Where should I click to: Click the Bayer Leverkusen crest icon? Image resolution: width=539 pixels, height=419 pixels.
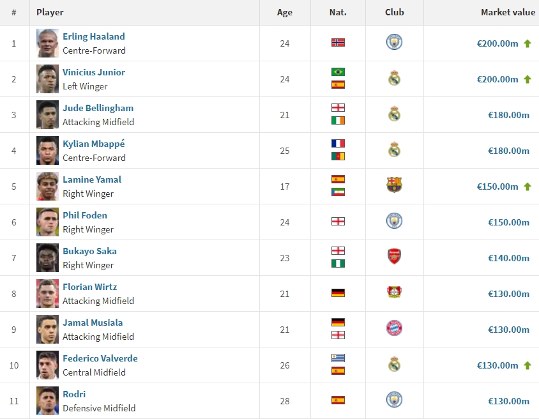pyautogui.click(x=394, y=292)
